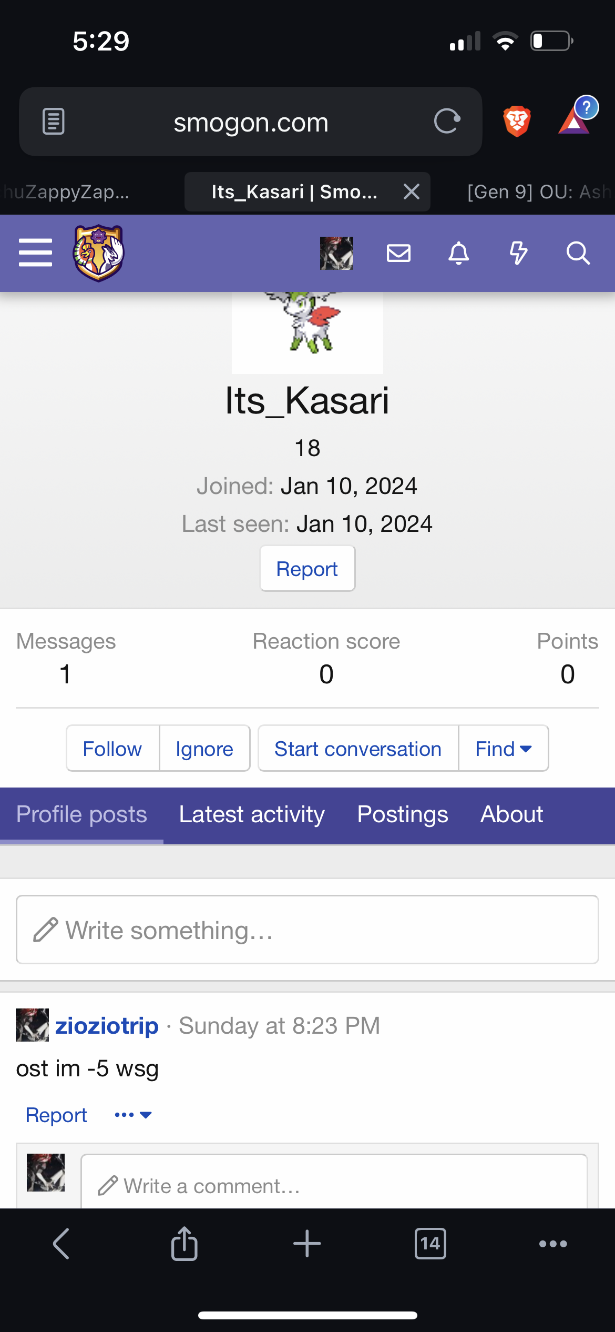Viewport: 615px width, 1332px height.
Task: Open the ziozio­trip username link
Action: click(x=107, y=1026)
